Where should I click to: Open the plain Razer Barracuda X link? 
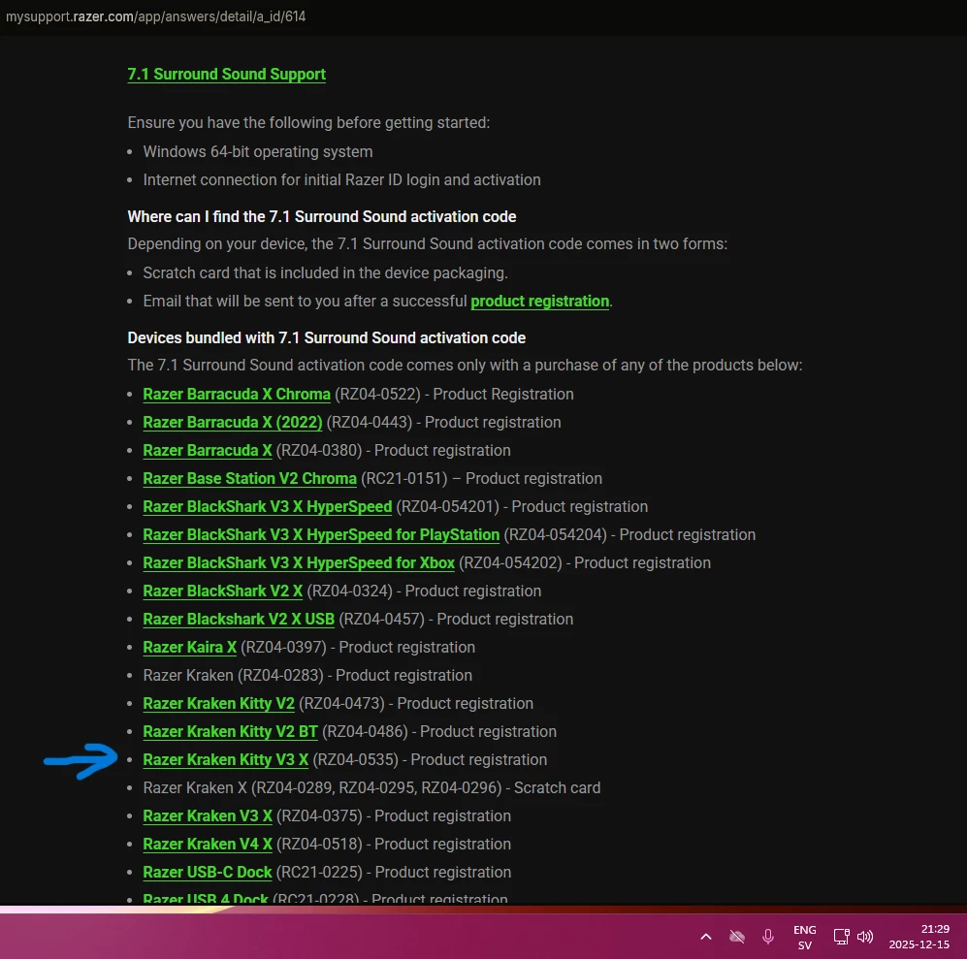pos(208,450)
